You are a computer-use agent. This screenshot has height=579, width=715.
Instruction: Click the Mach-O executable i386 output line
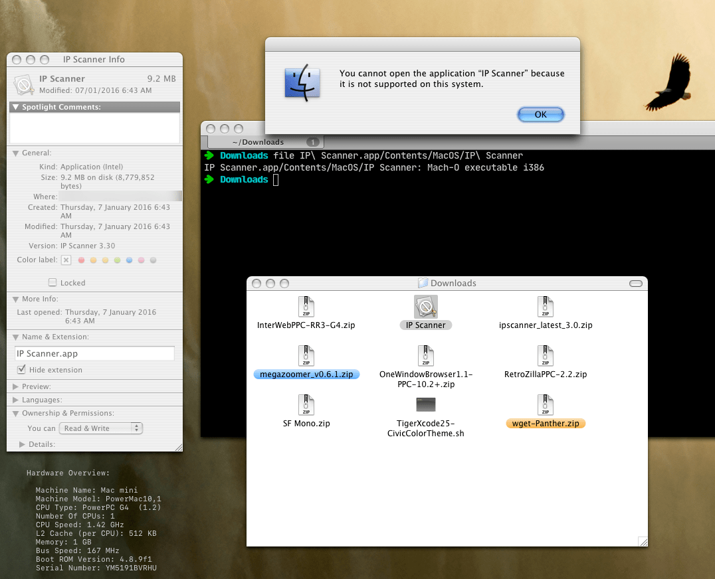(374, 167)
